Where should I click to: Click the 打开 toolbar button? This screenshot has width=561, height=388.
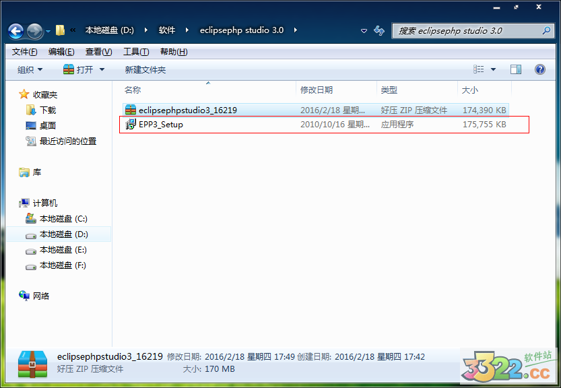(x=78, y=69)
